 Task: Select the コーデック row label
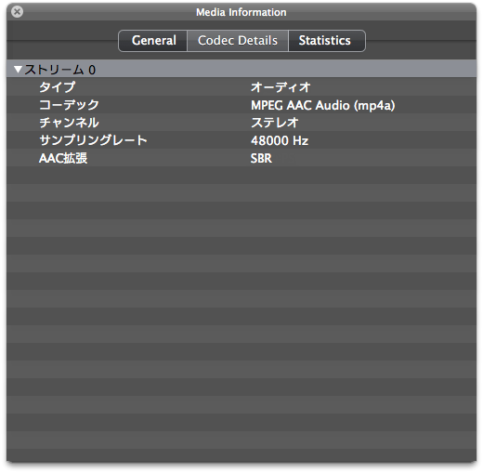pos(69,105)
